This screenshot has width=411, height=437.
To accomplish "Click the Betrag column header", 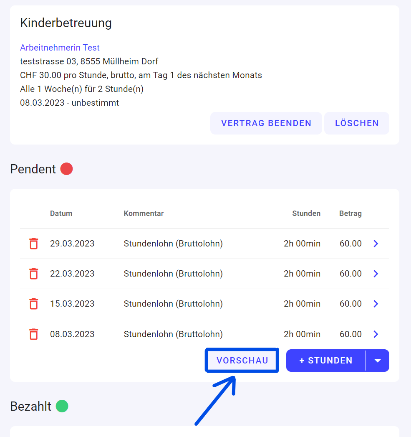I will [350, 213].
